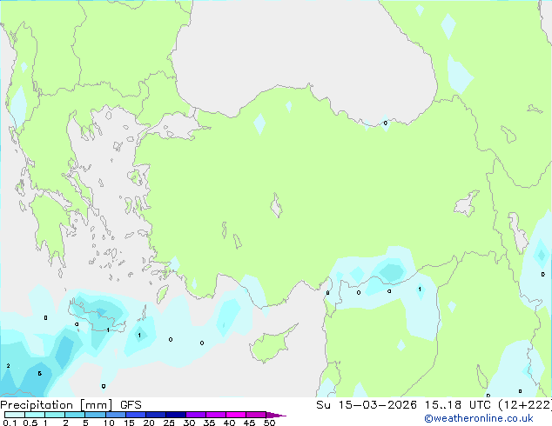Click the 'Precipitation [mm] GFS' title text
Image resolution: width=552 pixels, height=426 pixels.
pyautogui.click(x=71, y=405)
